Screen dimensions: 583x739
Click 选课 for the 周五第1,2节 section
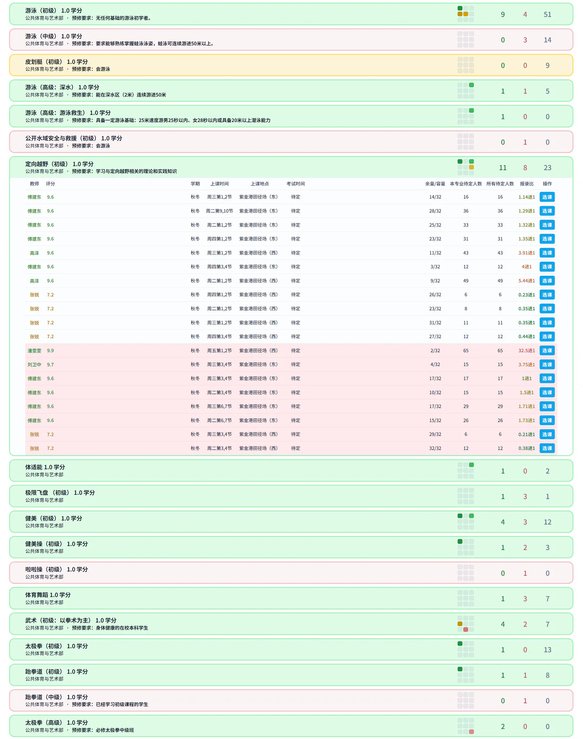click(547, 350)
